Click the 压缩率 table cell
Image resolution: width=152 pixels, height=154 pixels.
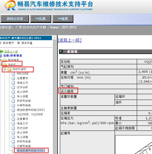coord(98,113)
